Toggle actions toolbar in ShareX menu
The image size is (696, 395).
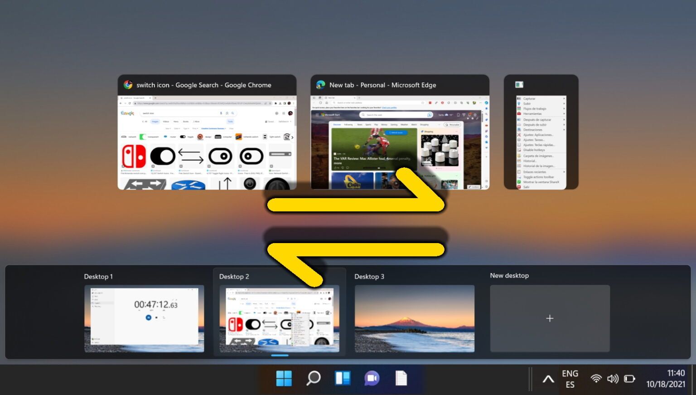coord(539,176)
